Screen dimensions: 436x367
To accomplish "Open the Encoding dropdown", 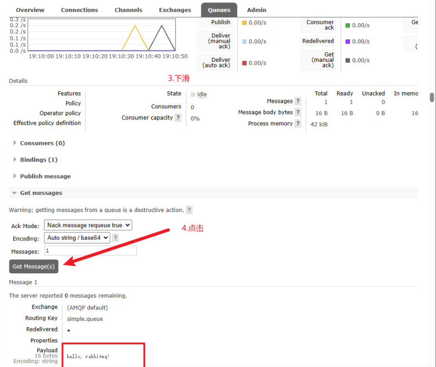I will click(77, 238).
